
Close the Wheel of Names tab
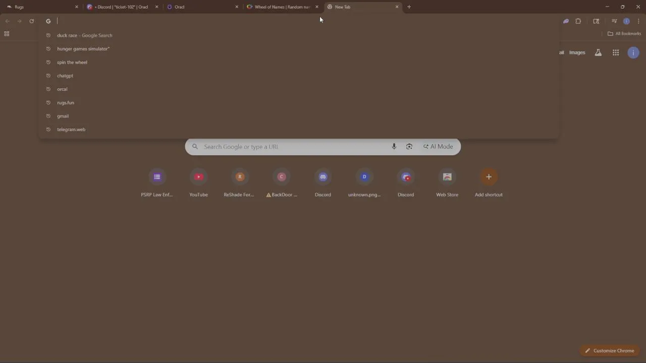coord(317,7)
